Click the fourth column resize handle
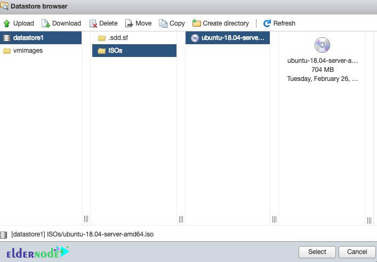The width and height of the screenshot is (377, 262). point(369,220)
